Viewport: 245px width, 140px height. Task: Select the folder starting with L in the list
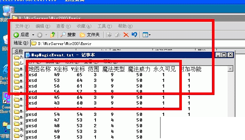pos(18,63)
